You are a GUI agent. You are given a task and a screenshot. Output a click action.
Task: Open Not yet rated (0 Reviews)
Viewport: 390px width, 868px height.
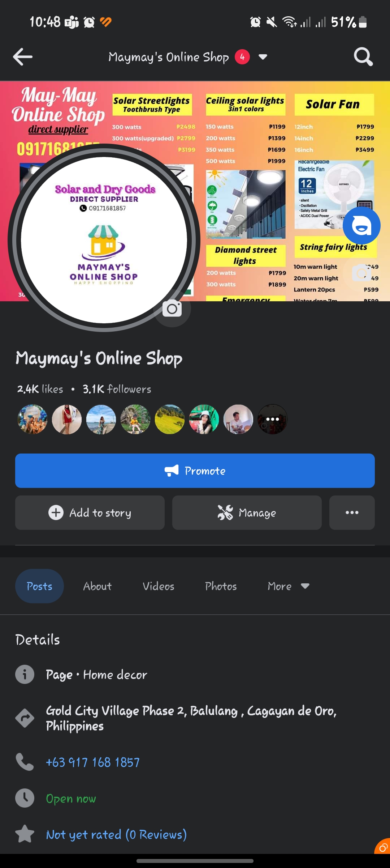(x=116, y=834)
